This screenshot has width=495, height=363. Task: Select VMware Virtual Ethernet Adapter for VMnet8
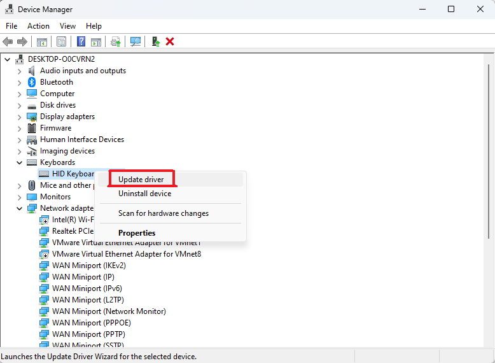(126, 254)
